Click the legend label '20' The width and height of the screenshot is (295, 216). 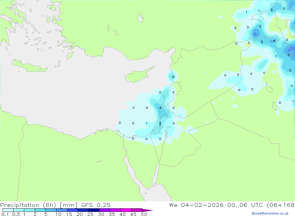coord(80,214)
